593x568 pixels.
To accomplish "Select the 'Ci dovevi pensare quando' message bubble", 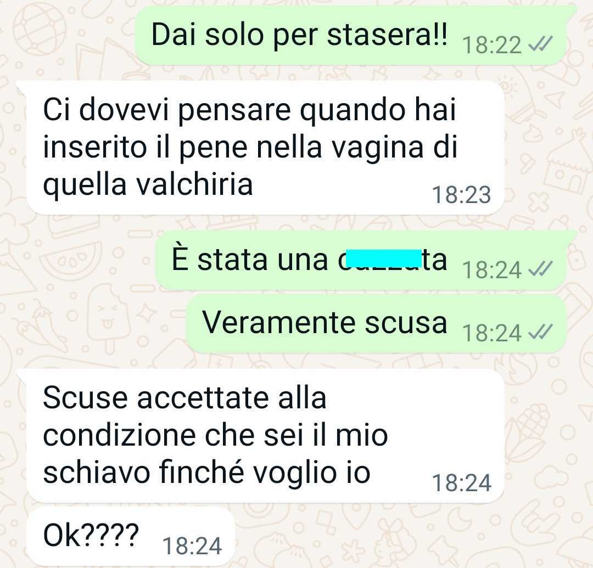I will (x=266, y=148).
